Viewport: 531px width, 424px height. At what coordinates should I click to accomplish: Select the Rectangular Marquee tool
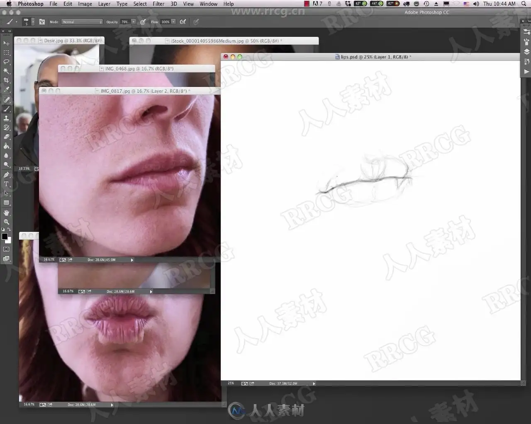6,53
